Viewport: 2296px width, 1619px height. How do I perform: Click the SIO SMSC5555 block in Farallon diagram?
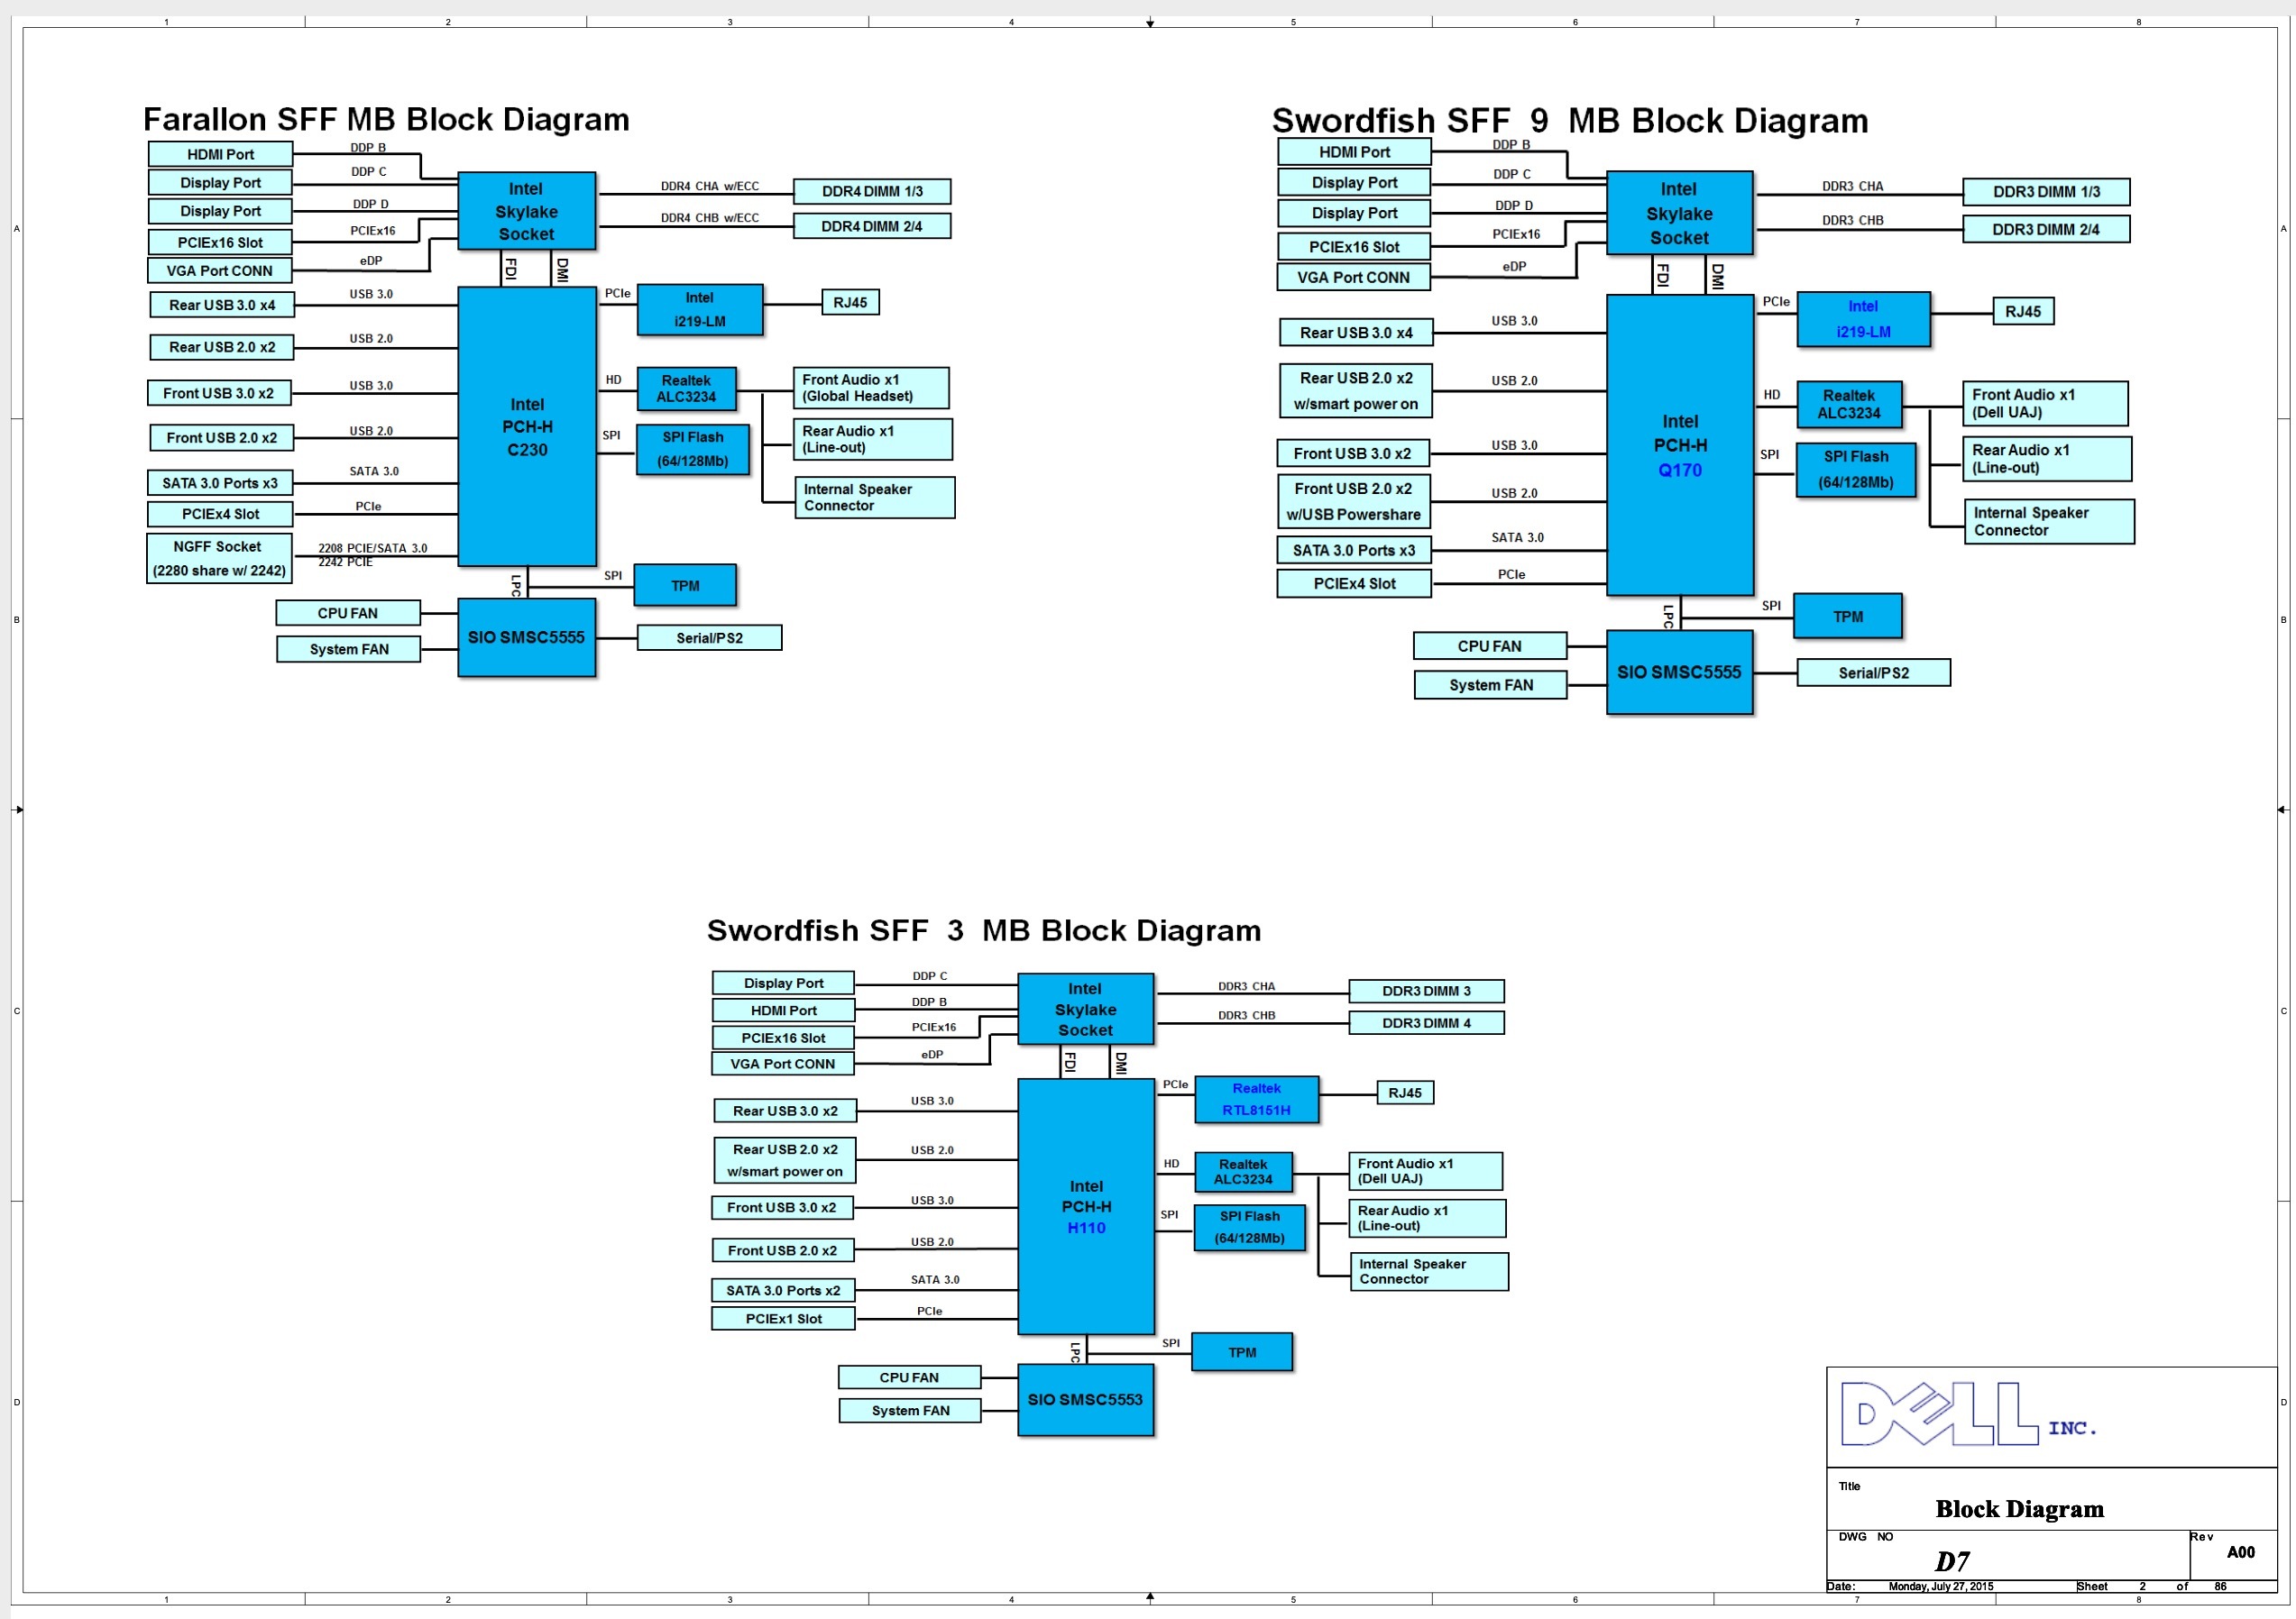tap(527, 637)
